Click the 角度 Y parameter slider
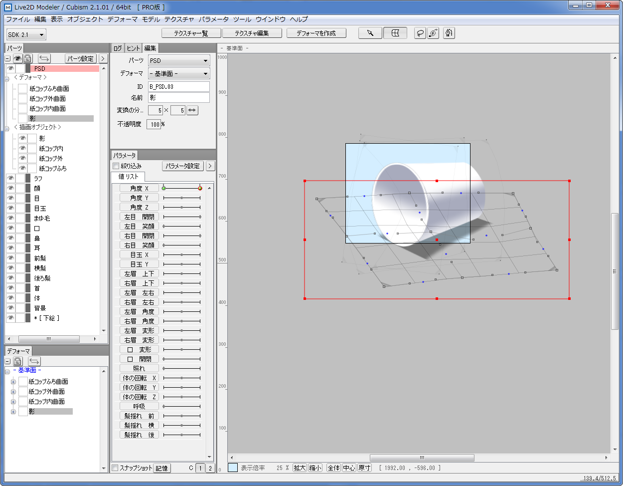Screen dimensions: 623x486 (x=181, y=198)
